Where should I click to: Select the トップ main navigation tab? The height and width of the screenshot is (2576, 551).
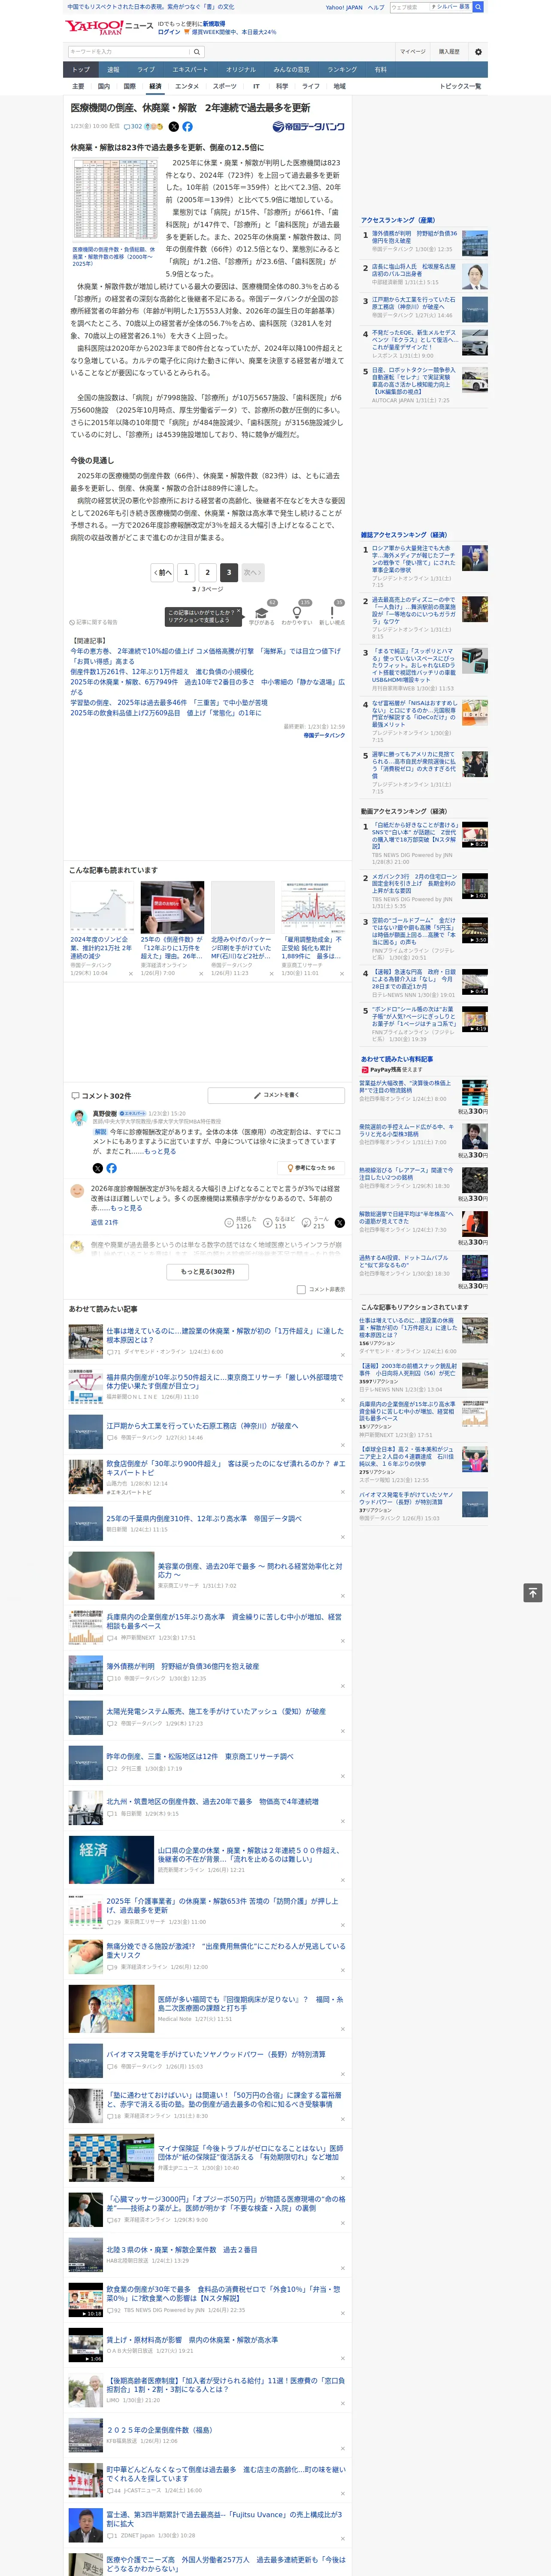(81, 69)
